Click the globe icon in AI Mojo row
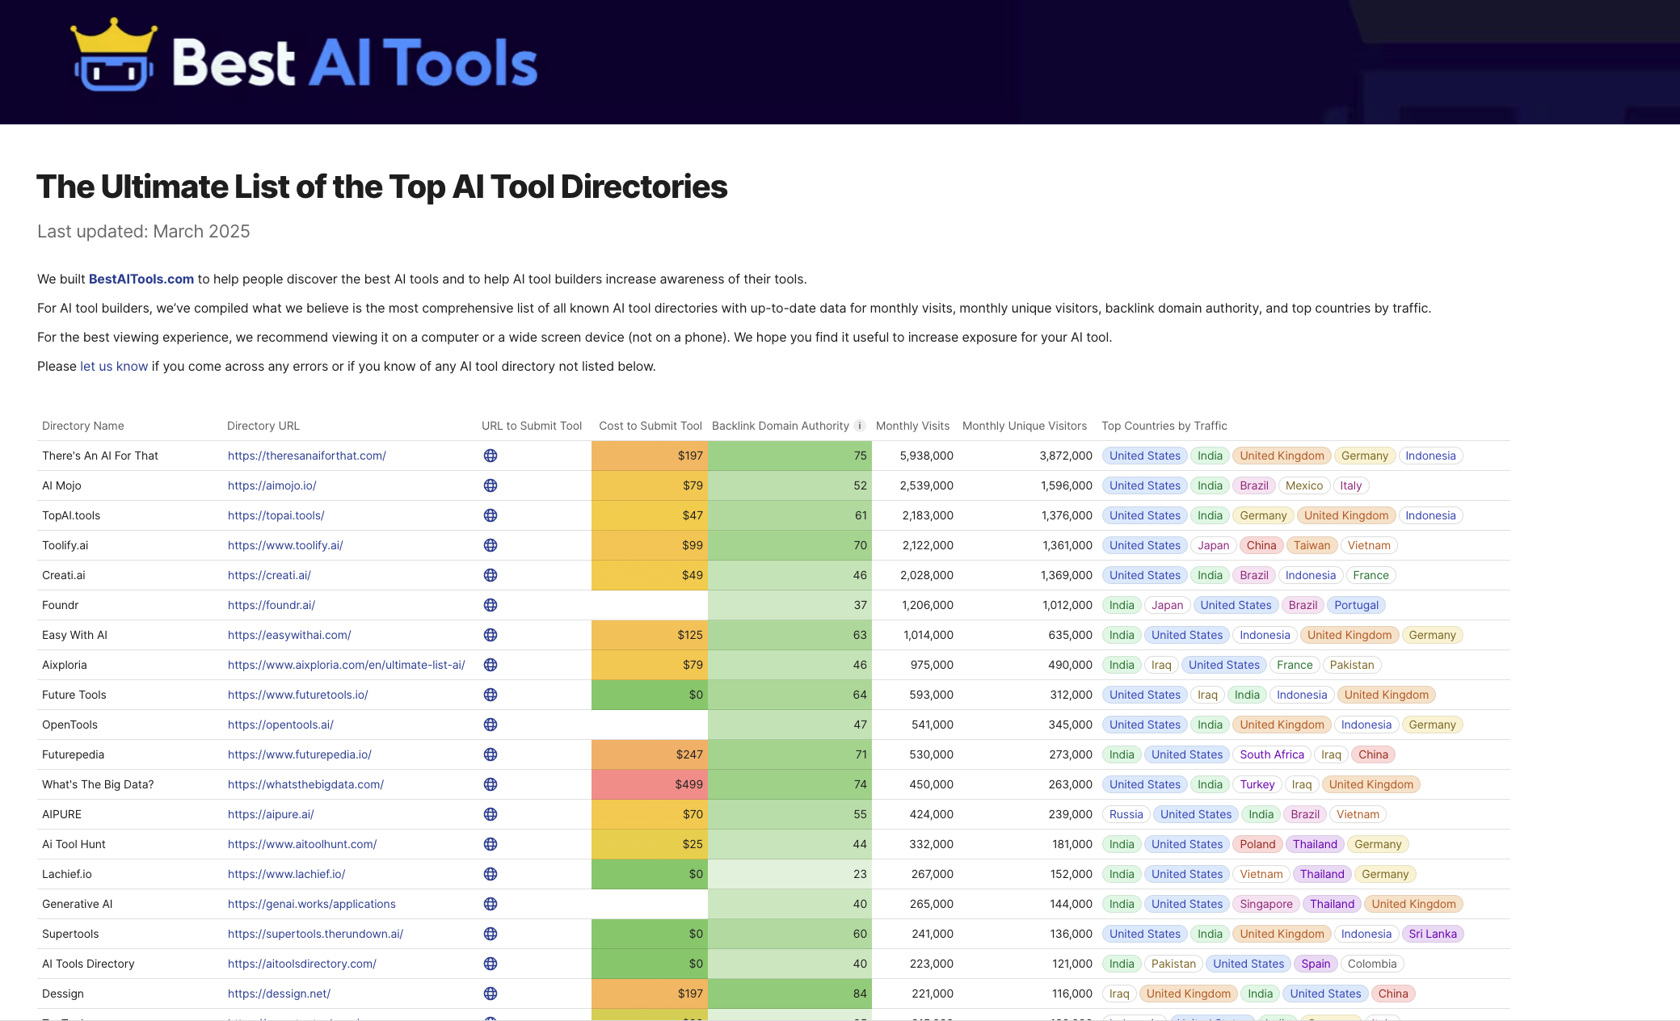1680x1021 pixels. click(490, 485)
